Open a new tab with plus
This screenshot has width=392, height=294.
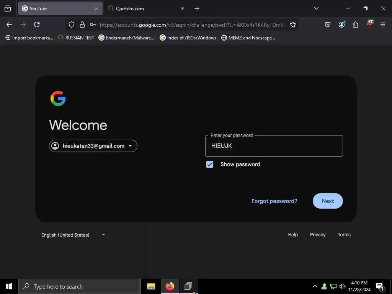197,9
